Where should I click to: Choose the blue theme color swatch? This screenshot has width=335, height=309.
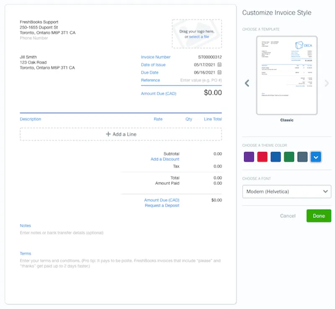pyautogui.click(x=276, y=157)
